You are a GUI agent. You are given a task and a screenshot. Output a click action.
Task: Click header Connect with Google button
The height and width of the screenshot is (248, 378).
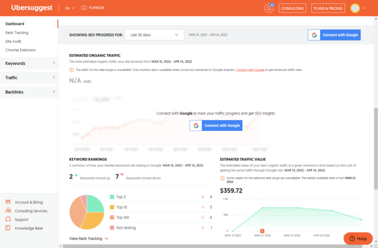pyautogui.click(x=334, y=35)
